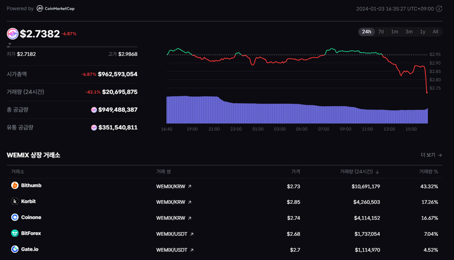Image resolution: width=454 pixels, height=260 pixels.
Task: Show the 1y chart range
Action: click(422, 32)
